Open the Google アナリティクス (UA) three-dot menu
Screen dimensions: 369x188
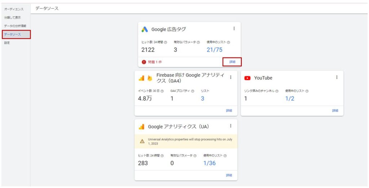coord(231,126)
